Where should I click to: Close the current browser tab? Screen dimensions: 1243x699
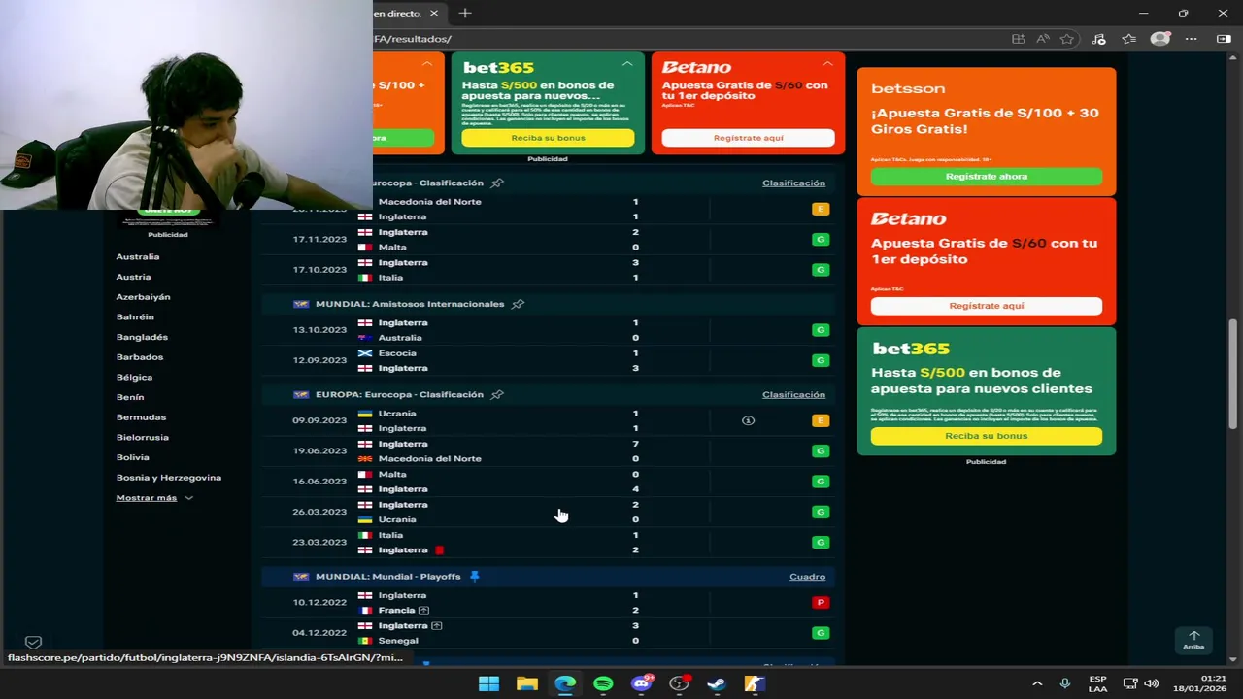[433, 13]
